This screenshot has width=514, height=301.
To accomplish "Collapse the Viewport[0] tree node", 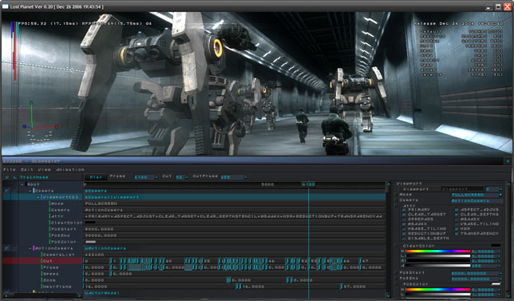I will pyautogui.click(x=38, y=197).
